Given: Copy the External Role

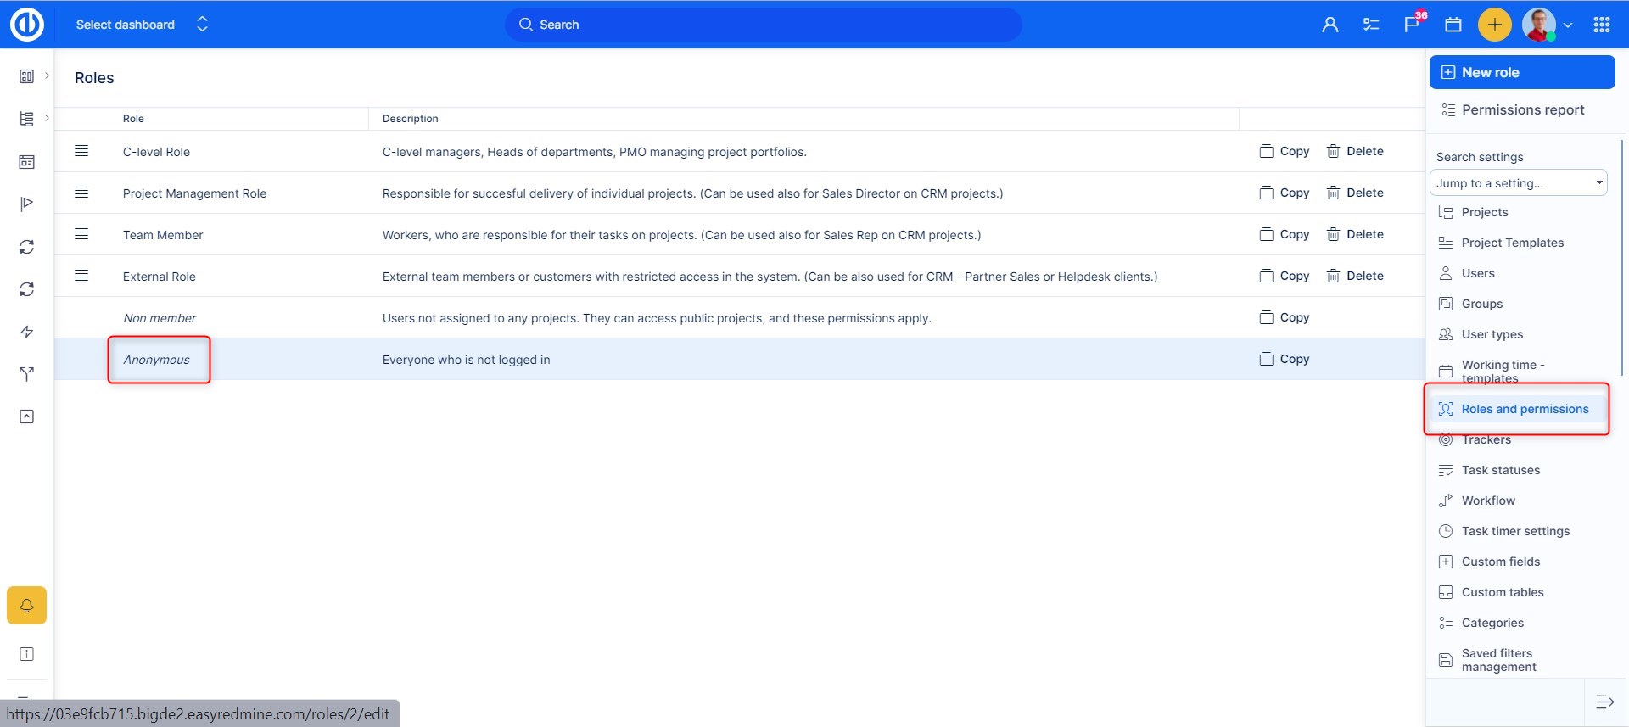Looking at the screenshot, I should [x=1285, y=276].
